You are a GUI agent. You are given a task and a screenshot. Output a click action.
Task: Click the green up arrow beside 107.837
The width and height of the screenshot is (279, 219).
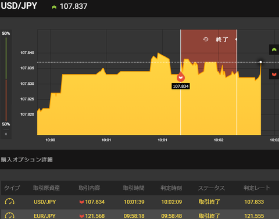(x=54, y=7)
